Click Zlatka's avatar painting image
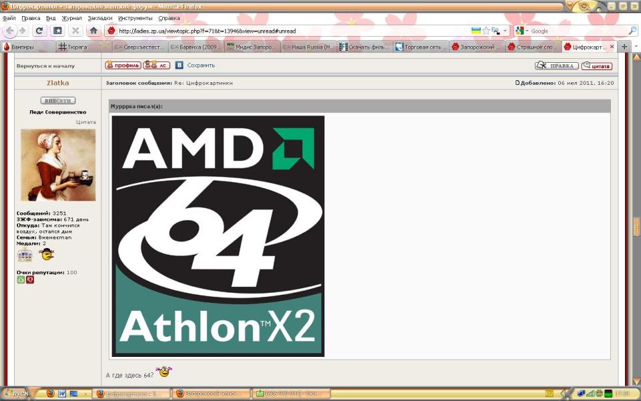641x401 pixels. (x=58, y=165)
